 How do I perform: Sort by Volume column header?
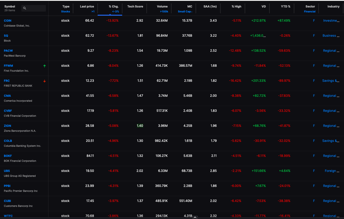162,7
